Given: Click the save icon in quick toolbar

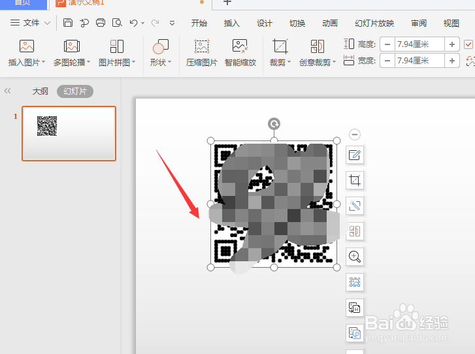Looking at the screenshot, I should [x=68, y=23].
